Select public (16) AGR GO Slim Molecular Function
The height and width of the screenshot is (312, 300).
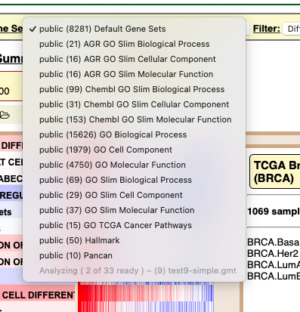click(x=134, y=74)
